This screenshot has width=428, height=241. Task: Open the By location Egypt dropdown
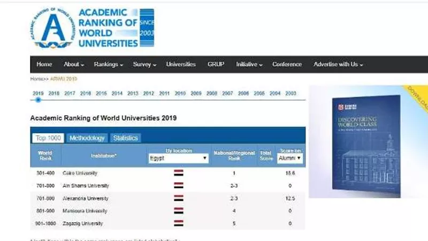[179, 158]
